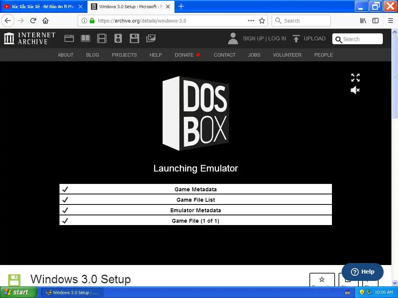Click the Windows 3.0 Setup title
This screenshot has width=398, height=298.
coord(80,279)
